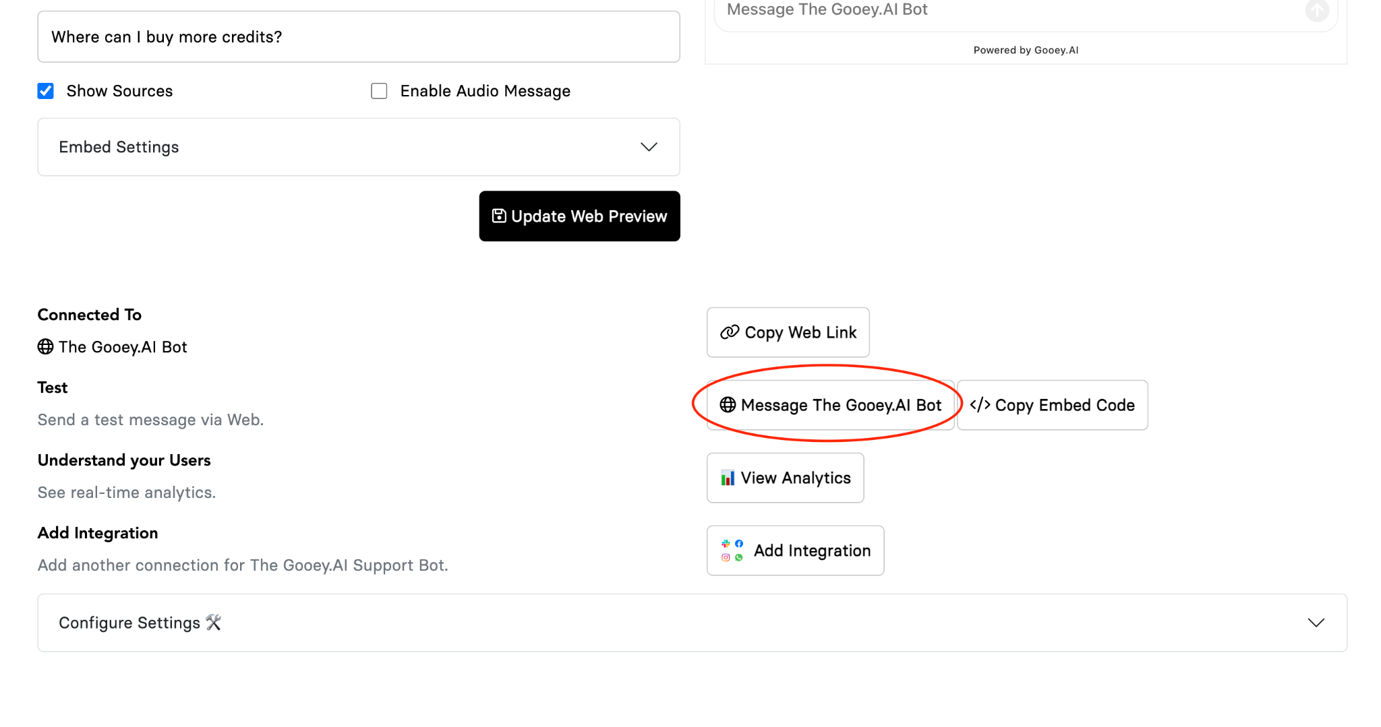Click the Where can I buy more credits field

click(x=359, y=36)
